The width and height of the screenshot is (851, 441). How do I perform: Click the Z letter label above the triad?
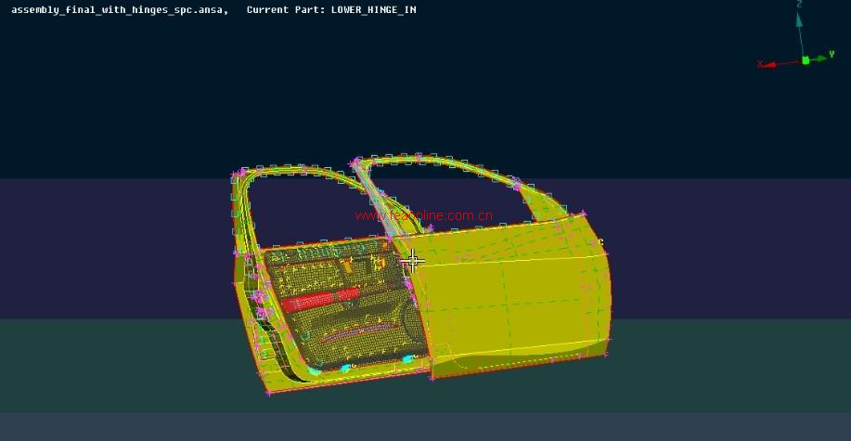[799, 5]
